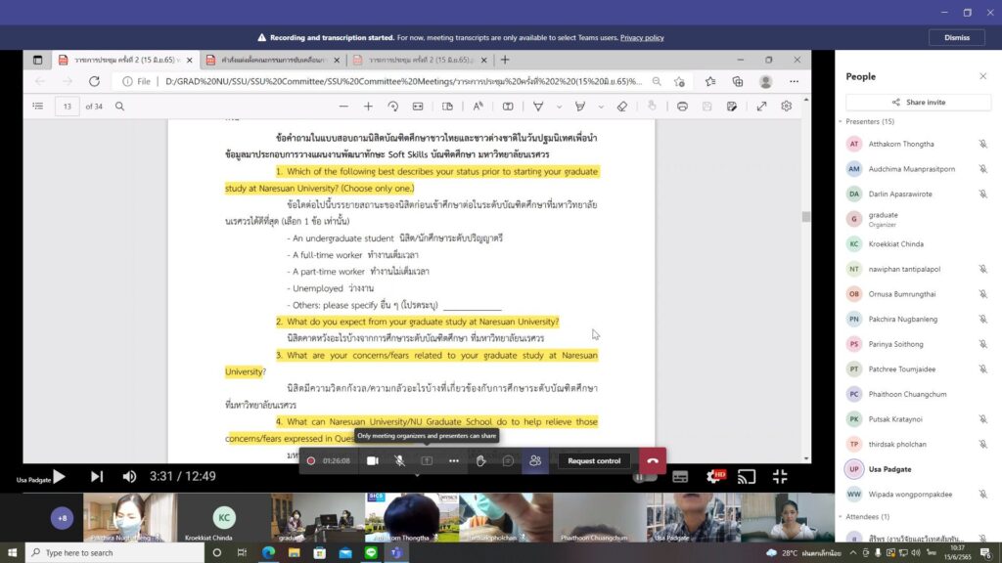This screenshot has height=563, width=1002.
Task: Hang up with the red leave button
Action: coord(653,461)
